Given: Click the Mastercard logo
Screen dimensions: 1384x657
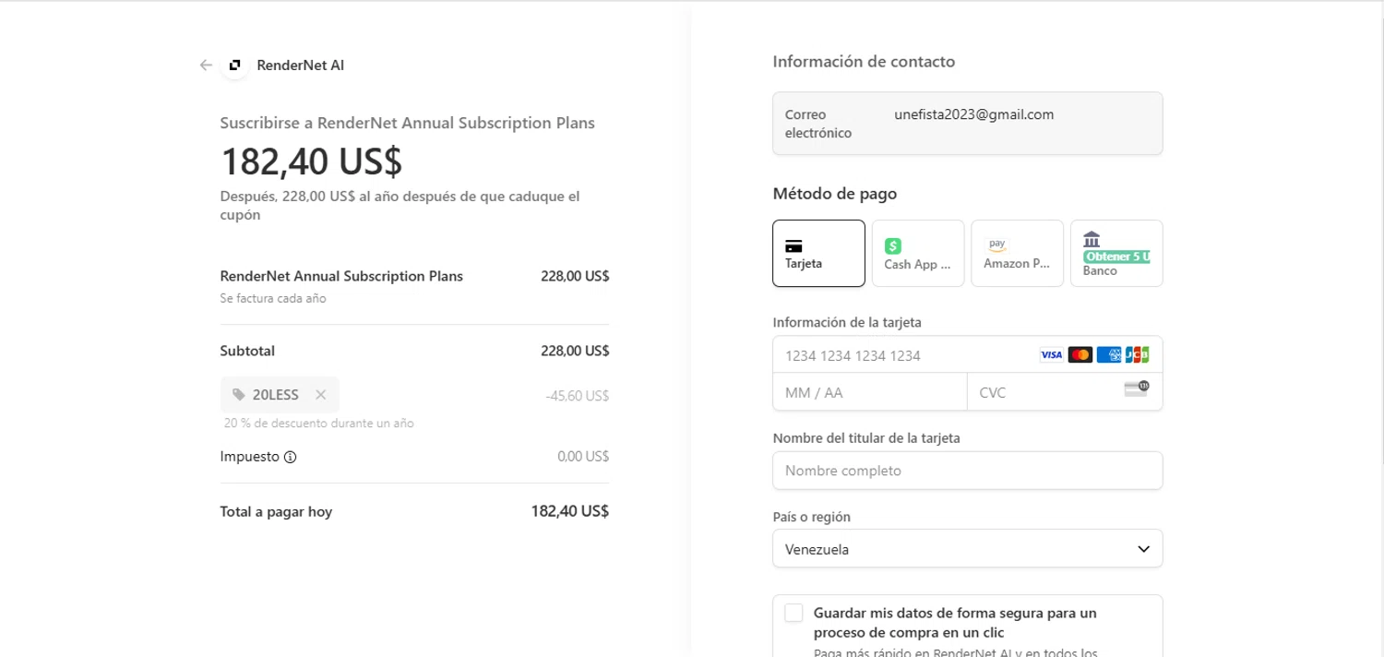Looking at the screenshot, I should click(x=1080, y=355).
